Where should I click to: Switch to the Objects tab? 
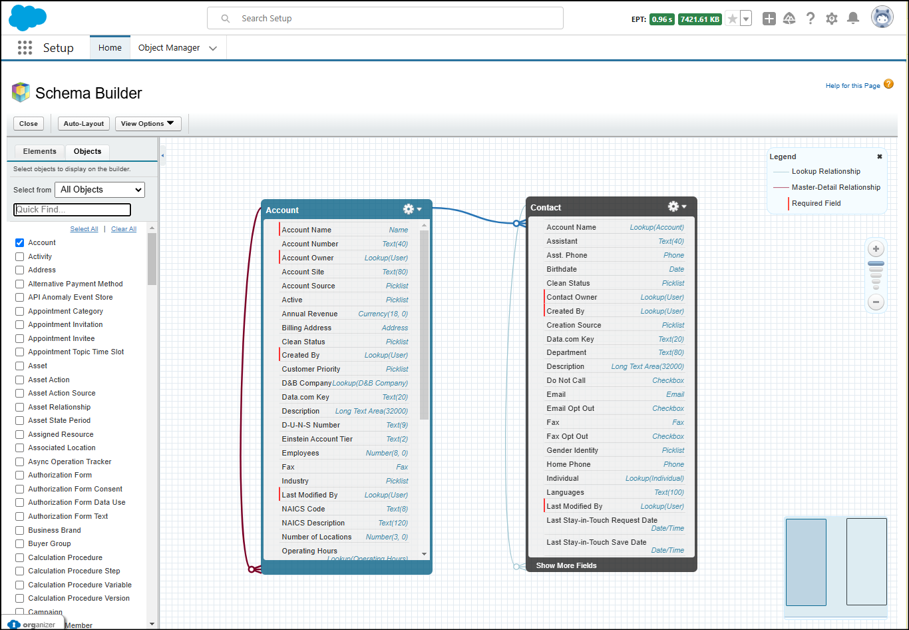pyautogui.click(x=87, y=151)
